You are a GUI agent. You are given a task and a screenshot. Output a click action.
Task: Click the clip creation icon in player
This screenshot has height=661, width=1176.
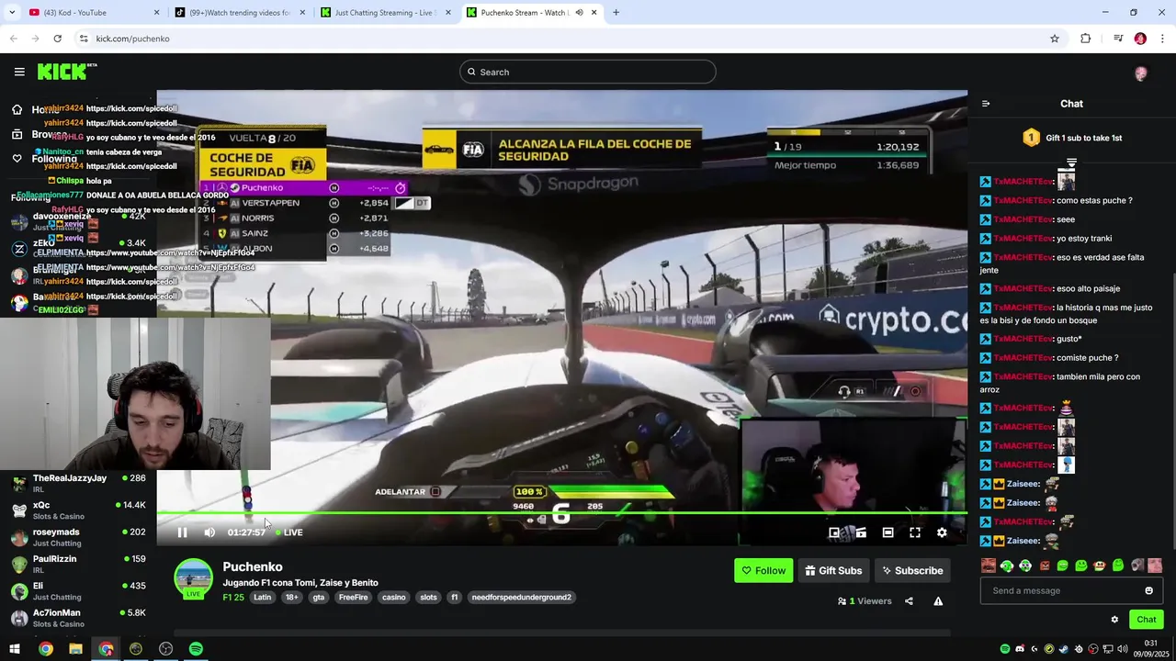pyautogui.click(x=861, y=532)
